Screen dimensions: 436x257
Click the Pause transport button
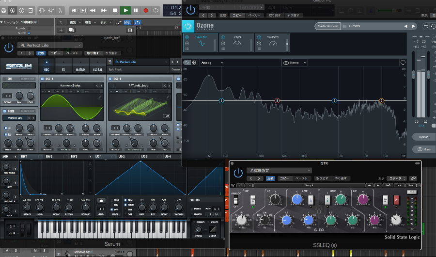tap(136, 10)
